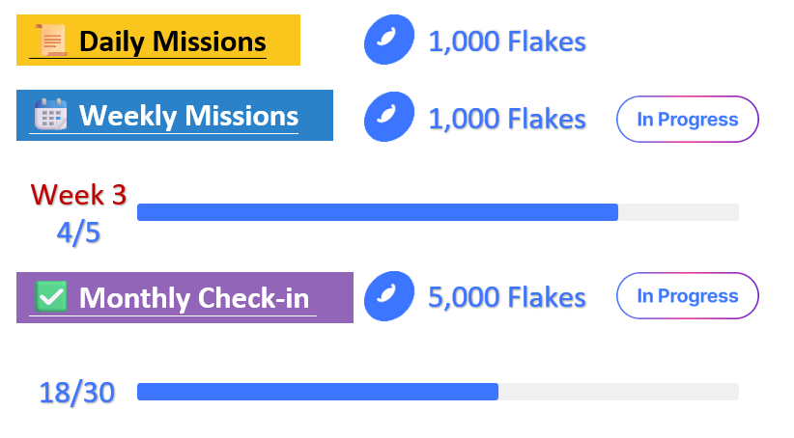This screenshot has height=438, width=794.
Task: Click the flake coin icon beside 5,000 Flakes
Action: click(x=388, y=296)
